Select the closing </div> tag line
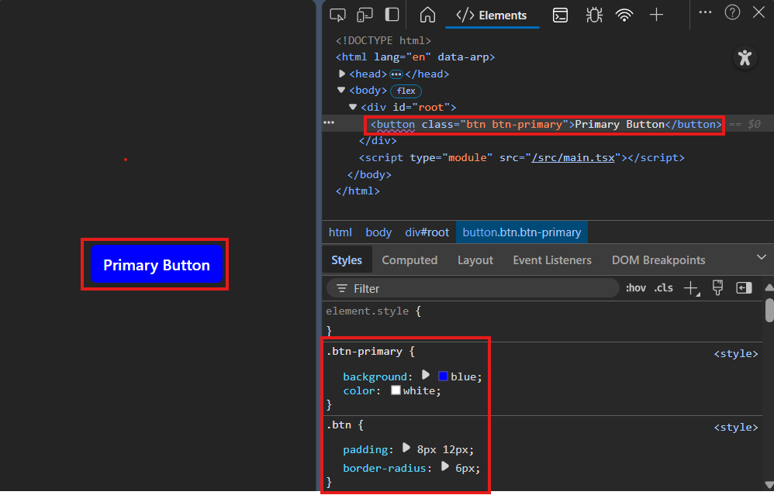 378,141
